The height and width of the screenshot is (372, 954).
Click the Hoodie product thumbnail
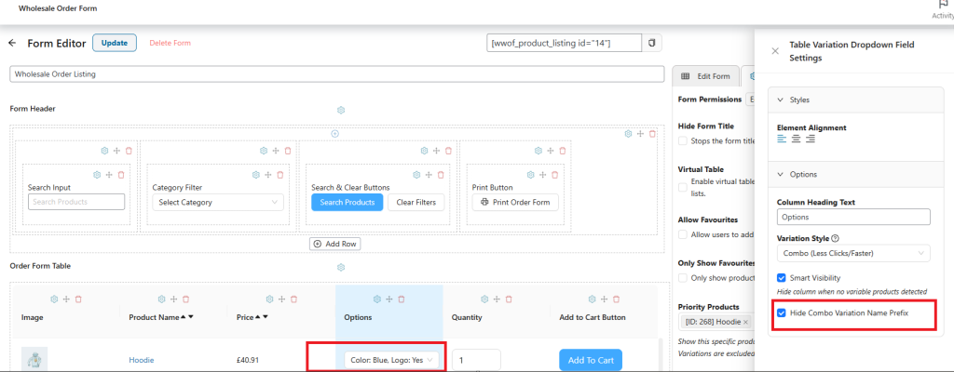point(34,359)
